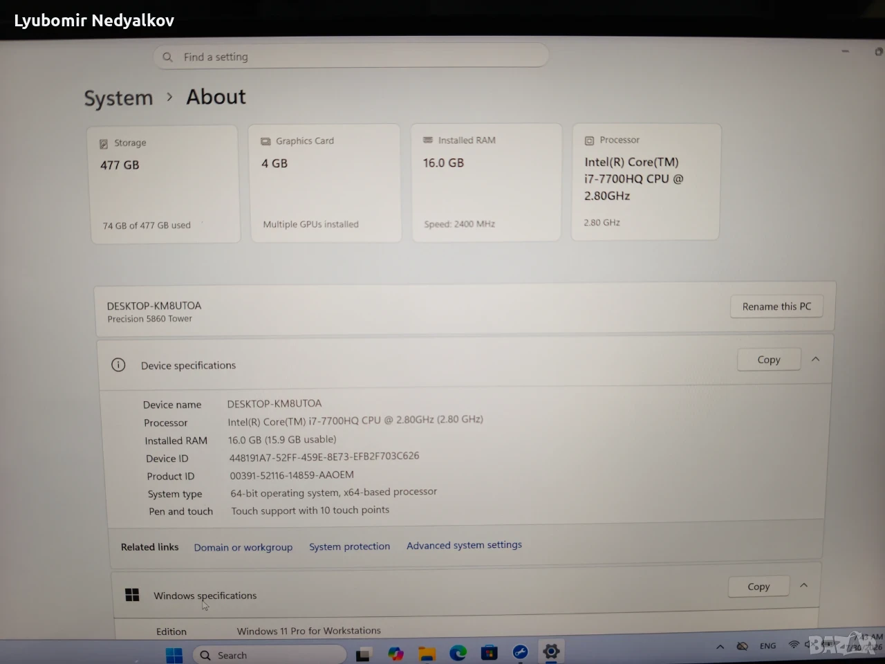Click the Rename this PC button
The height and width of the screenshot is (664, 885).
(x=776, y=306)
